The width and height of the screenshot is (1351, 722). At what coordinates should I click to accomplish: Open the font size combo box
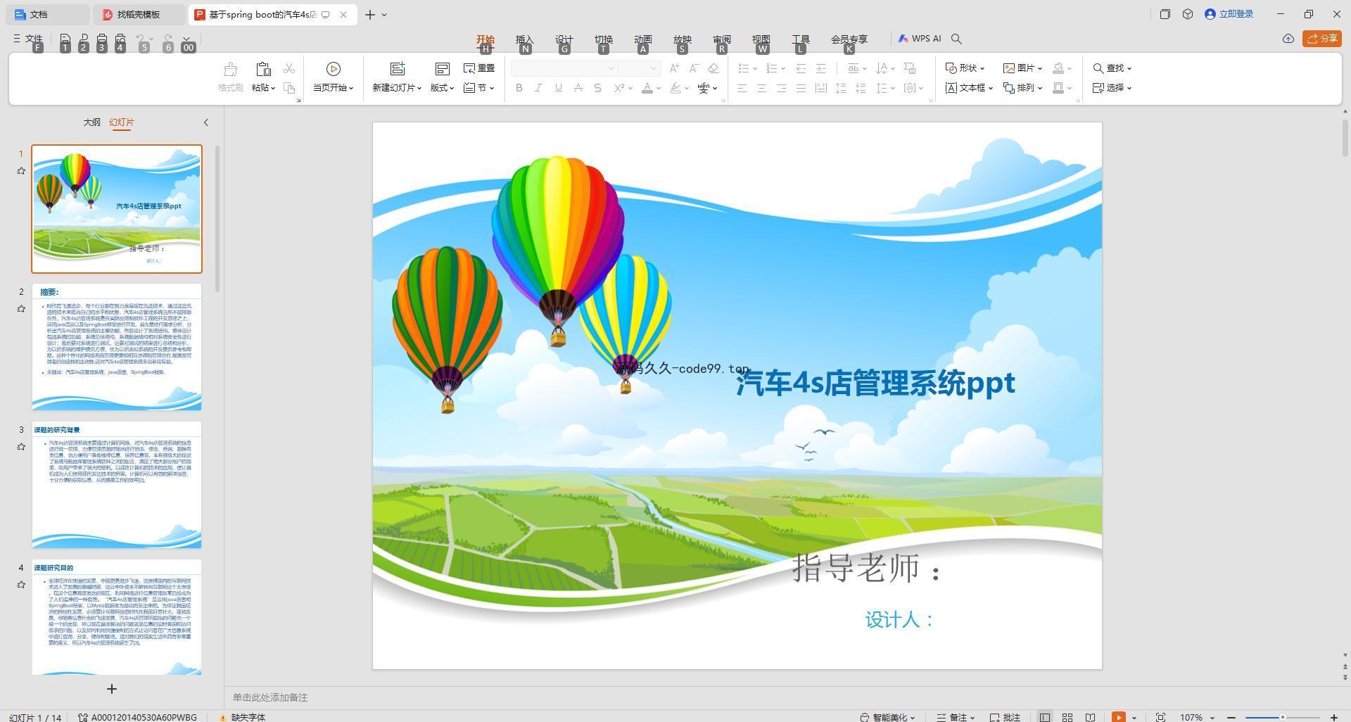[x=639, y=68]
